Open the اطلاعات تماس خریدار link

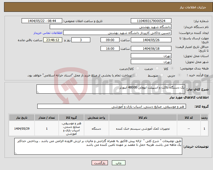48,33
